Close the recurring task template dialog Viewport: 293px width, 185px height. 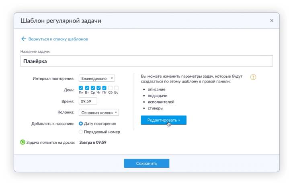[272, 20]
